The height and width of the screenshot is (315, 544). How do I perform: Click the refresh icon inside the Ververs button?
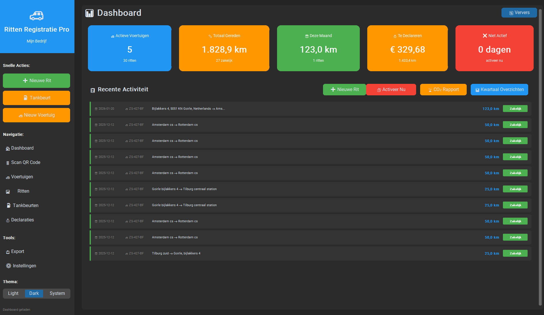click(511, 13)
